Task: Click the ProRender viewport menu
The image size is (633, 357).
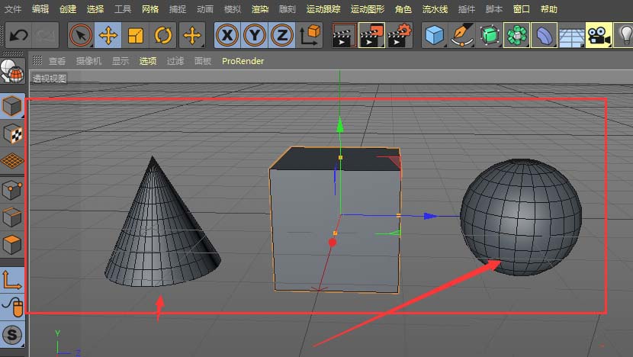Action: click(243, 61)
